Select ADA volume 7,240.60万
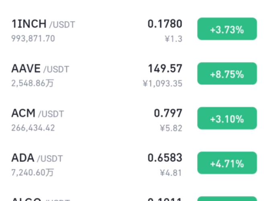Viewport: 268px width, 201px height. coord(33,173)
